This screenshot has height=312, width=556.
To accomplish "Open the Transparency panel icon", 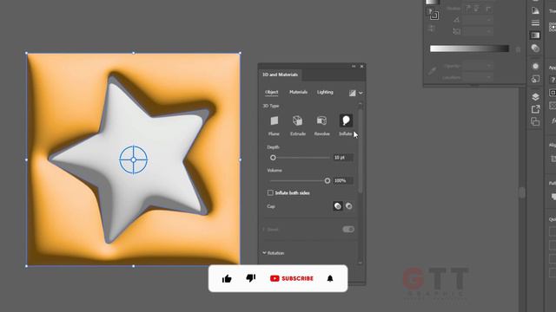I will 535,48.
